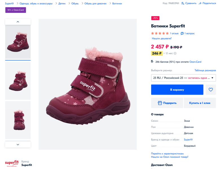Click Нашли дешевле? link
Viewport: 217px width, 169px height.
[161, 38]
